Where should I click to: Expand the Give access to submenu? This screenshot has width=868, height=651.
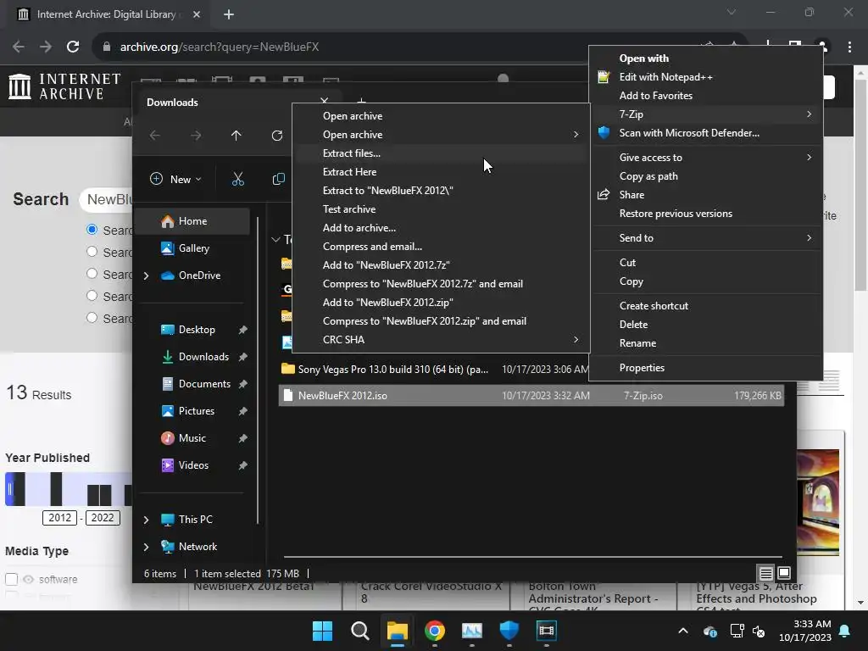pos(706,157)
